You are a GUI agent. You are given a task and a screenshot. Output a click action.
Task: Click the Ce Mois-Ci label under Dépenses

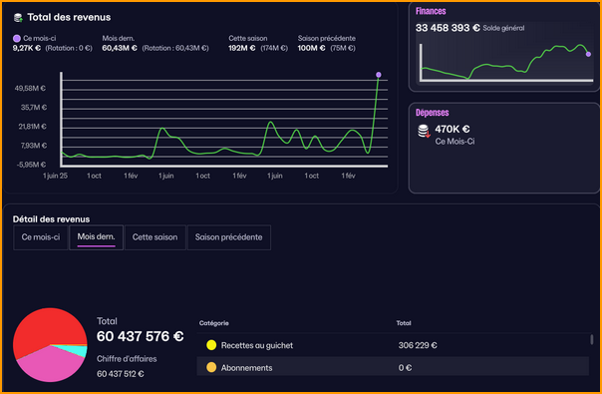[x=454, y=142]
